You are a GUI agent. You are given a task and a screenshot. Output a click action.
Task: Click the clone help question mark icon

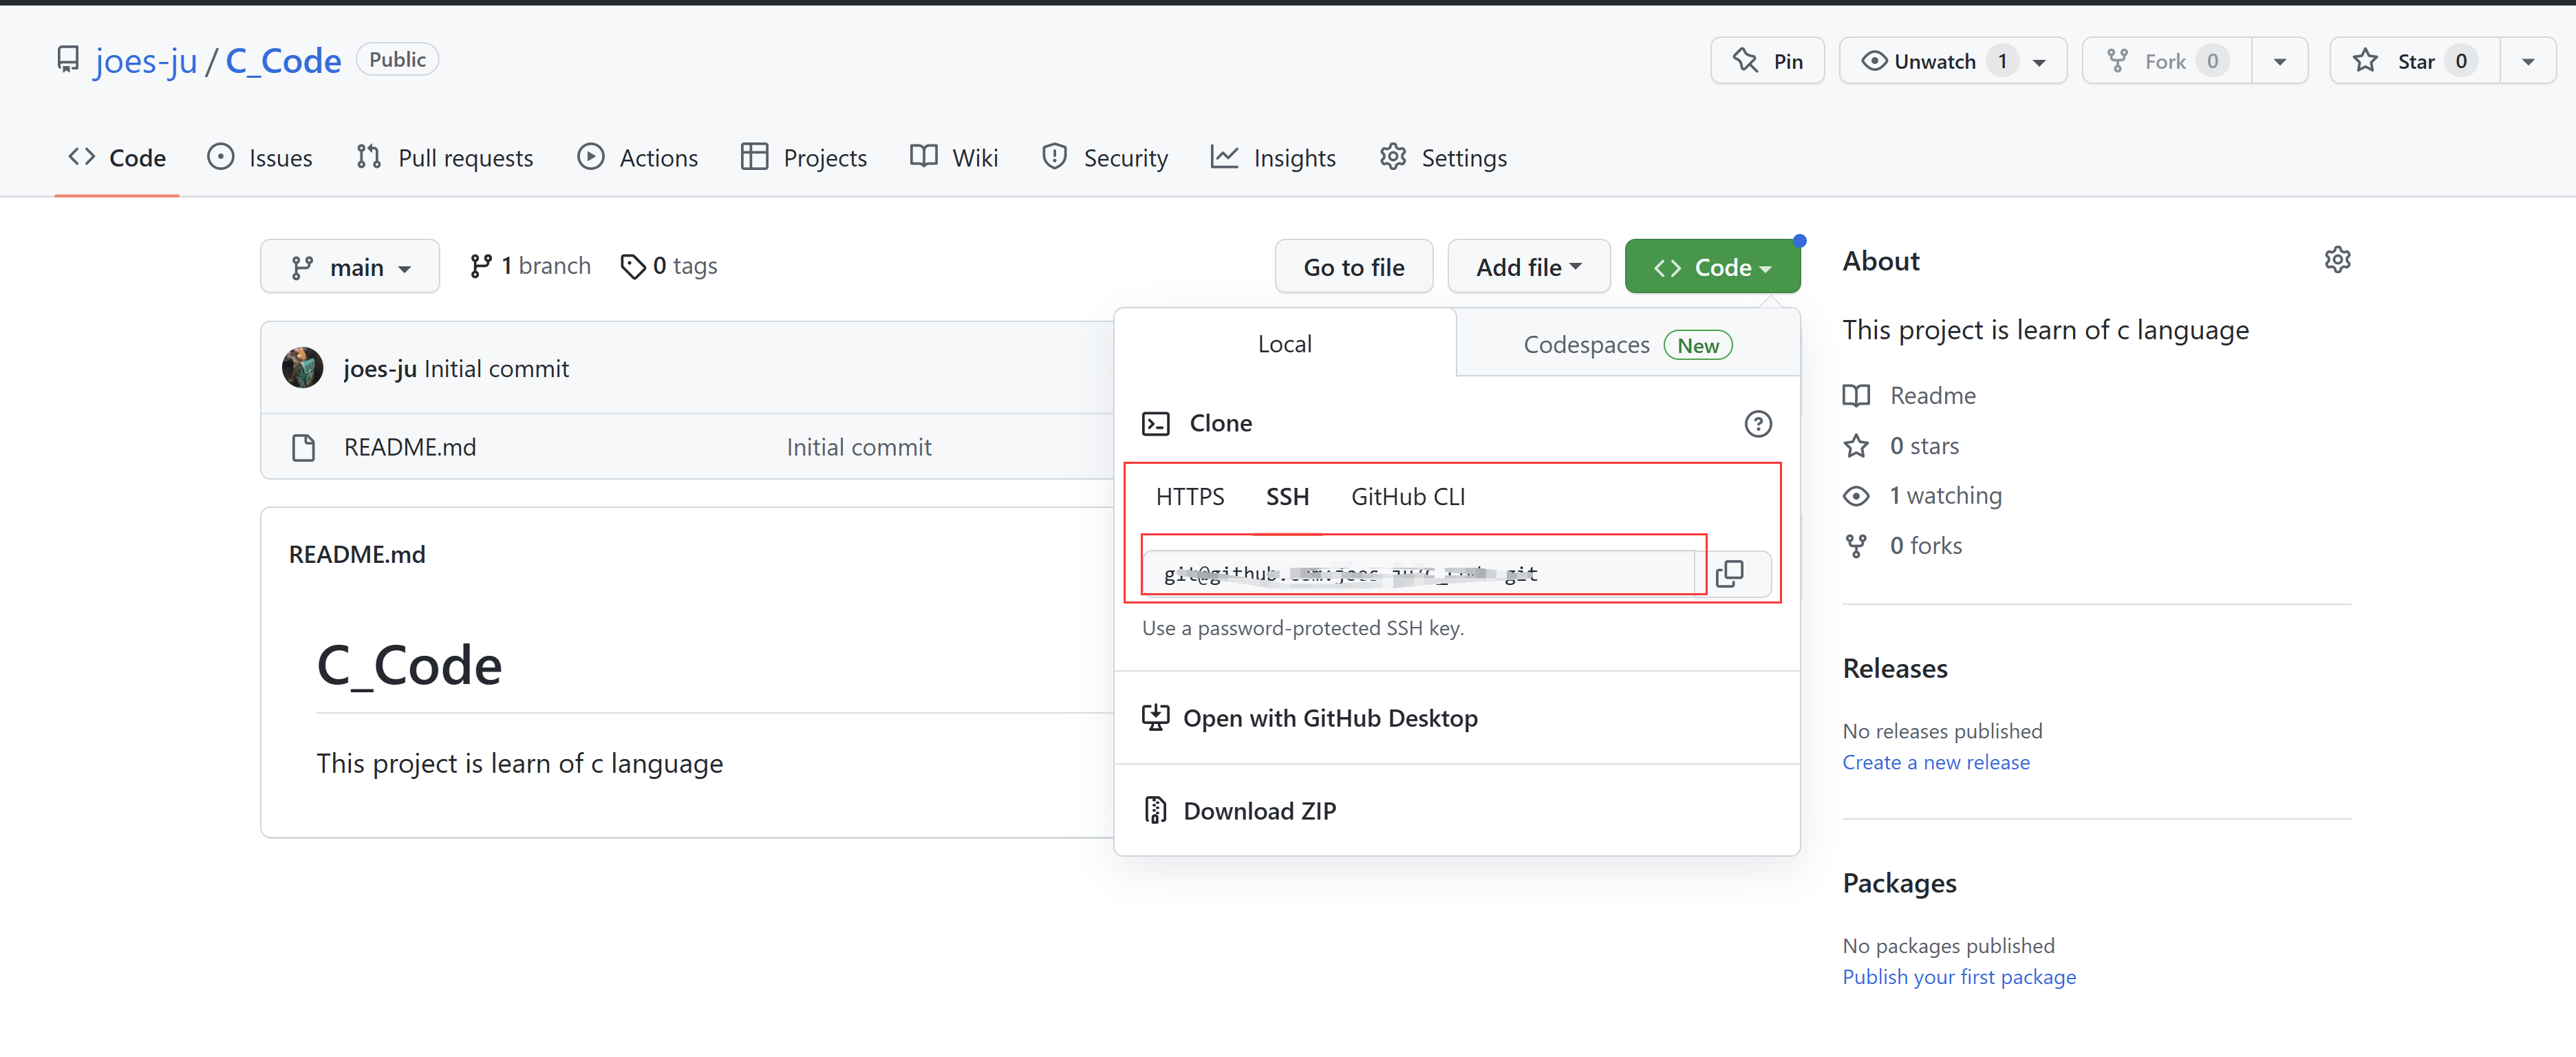(1758, 424)
